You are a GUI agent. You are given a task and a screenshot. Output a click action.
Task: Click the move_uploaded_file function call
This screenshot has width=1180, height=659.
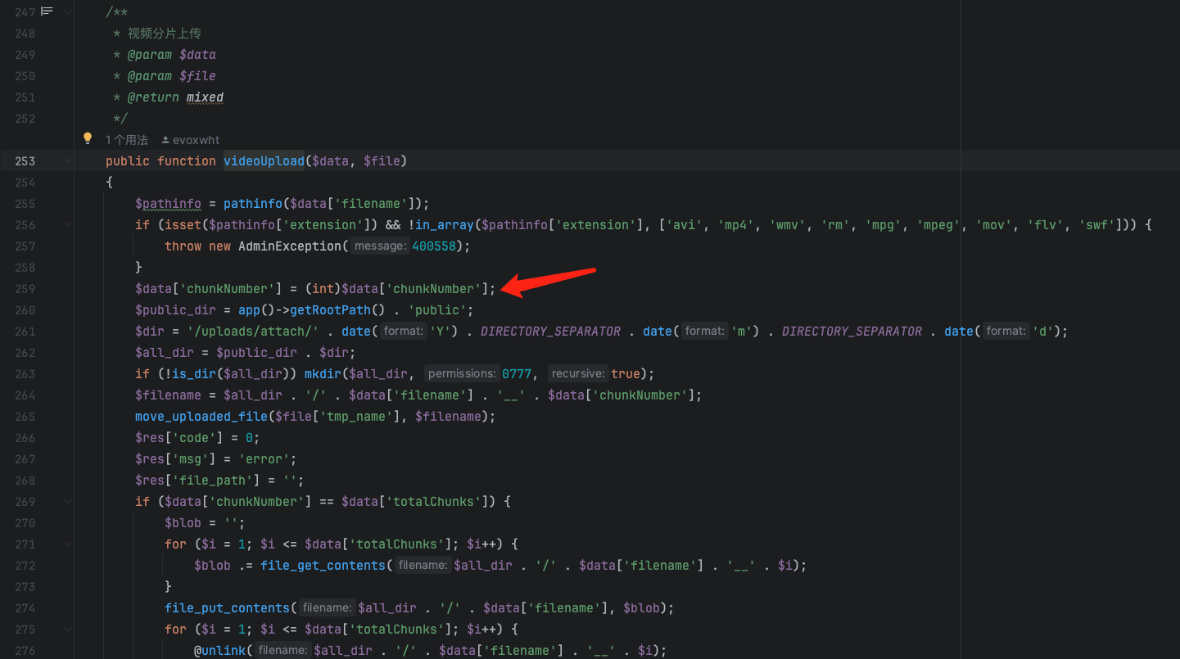click(201, 417)
